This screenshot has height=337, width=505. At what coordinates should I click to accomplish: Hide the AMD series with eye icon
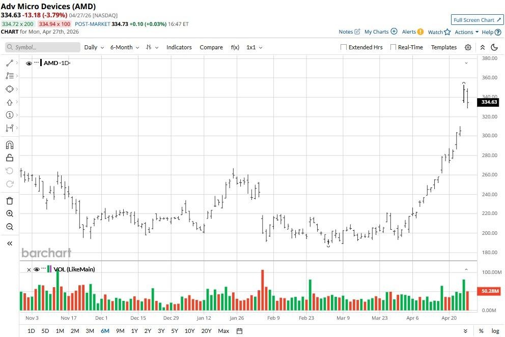29,63
